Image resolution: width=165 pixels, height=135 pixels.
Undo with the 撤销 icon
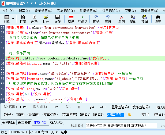pyautogui.click(x=96, y=19)
